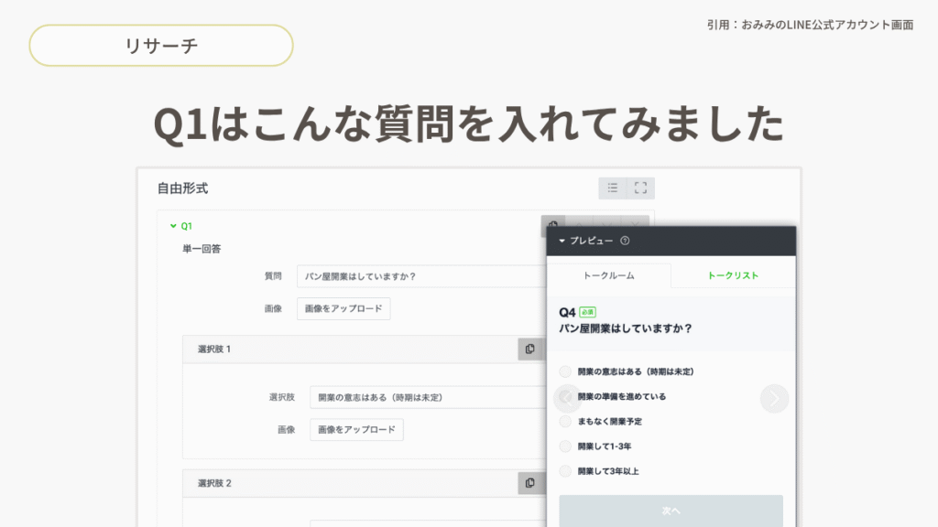Click the copy icon for Q1

click(552, 225)
